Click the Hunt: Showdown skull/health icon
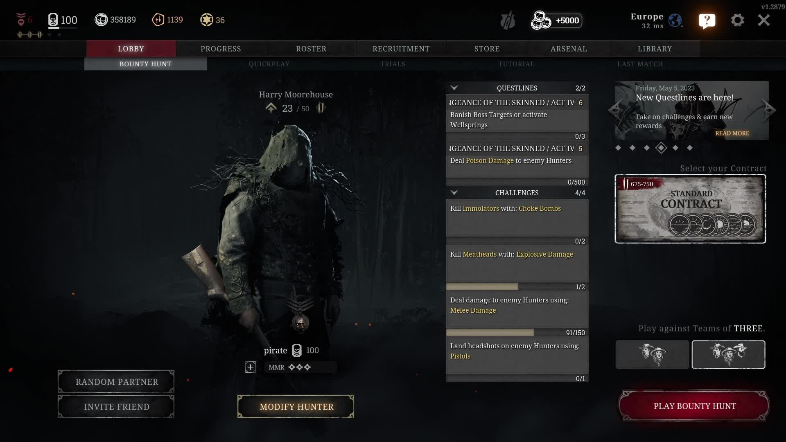786x442 pixels. (x=52, y=19)
